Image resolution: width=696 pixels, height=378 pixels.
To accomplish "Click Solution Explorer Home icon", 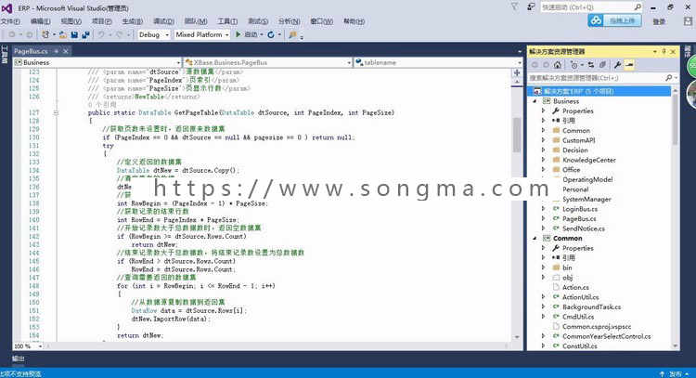I will pos(558,65).
